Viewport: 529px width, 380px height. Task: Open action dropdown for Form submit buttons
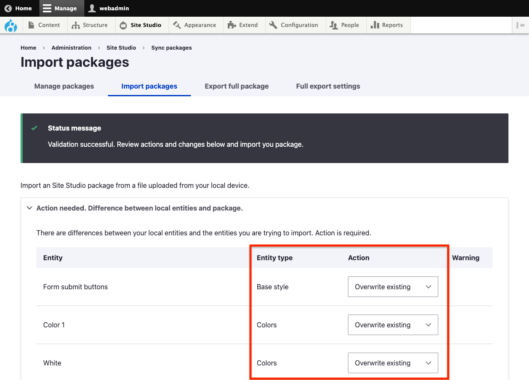coord(393,287)
